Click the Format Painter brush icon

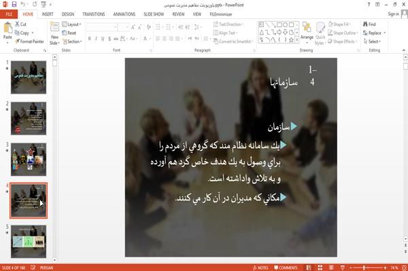pos(17,41)
